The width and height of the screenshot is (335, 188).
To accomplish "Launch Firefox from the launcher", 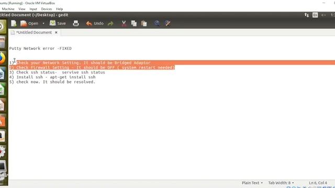I will [x=3, y=58].
